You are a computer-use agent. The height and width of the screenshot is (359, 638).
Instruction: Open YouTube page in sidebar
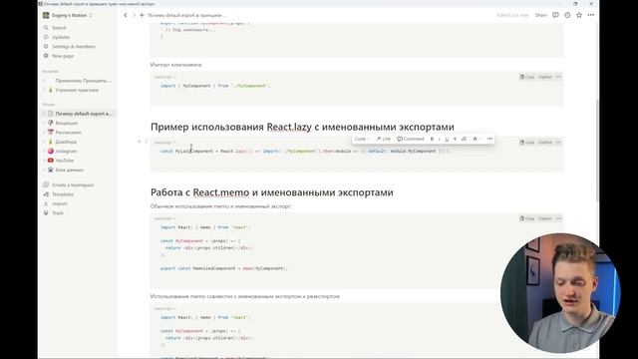(x=64, y=161)
